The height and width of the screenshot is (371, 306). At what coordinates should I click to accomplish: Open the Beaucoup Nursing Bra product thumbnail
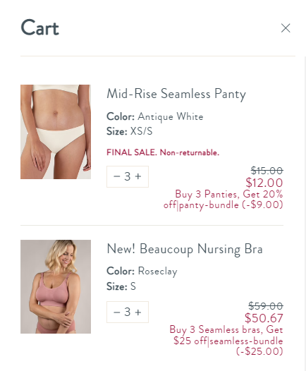[x=56, y=286]
